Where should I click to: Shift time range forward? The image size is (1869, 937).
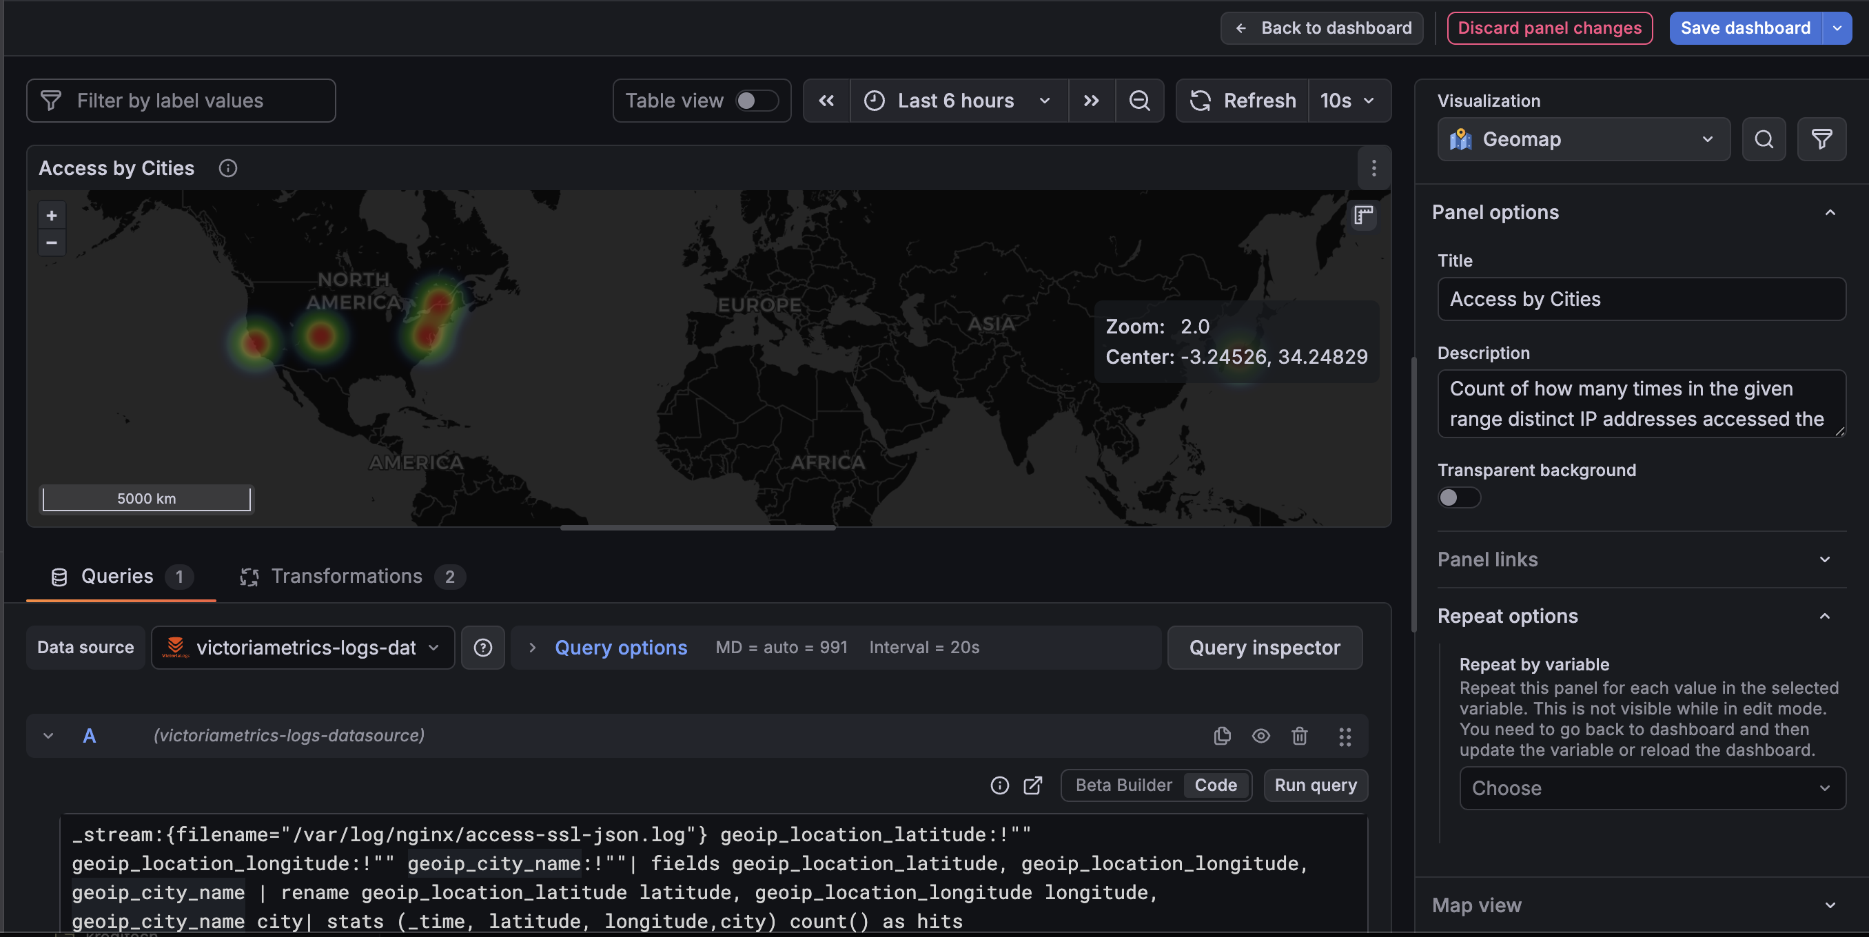point(1091,101)
